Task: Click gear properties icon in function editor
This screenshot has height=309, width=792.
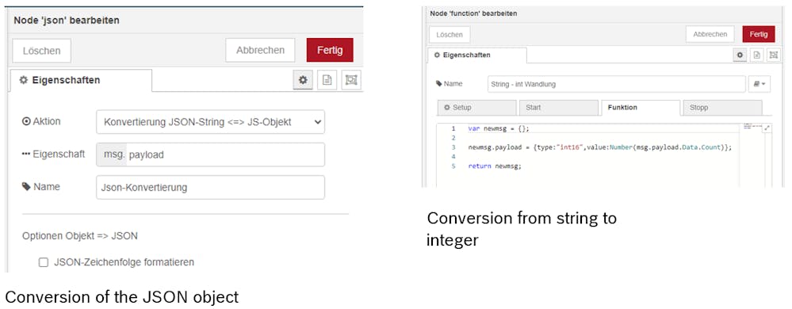Action: coord(740,55)
